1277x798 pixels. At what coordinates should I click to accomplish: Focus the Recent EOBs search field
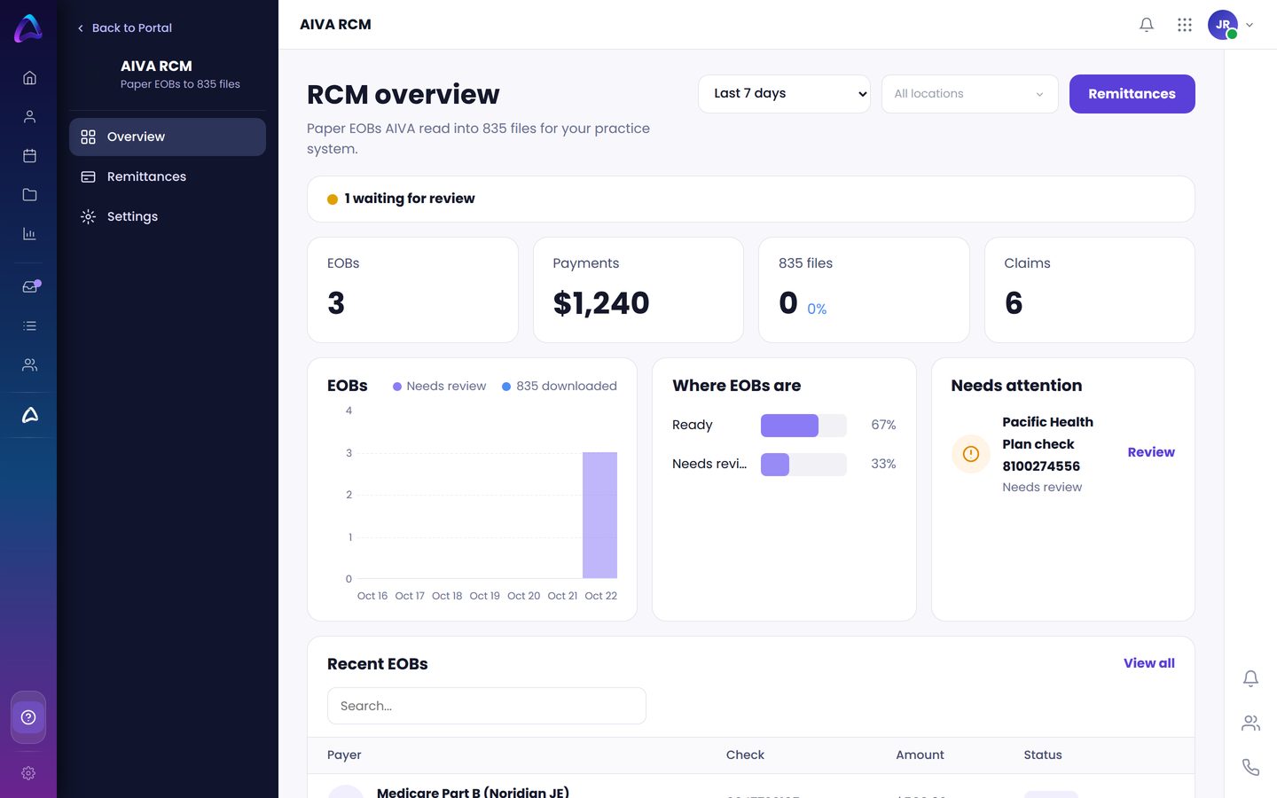487,707
